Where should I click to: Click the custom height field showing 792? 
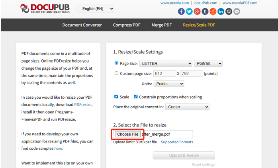192,74
